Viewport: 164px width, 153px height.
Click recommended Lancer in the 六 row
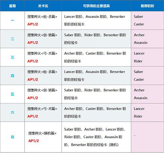[x=139, y=109]
